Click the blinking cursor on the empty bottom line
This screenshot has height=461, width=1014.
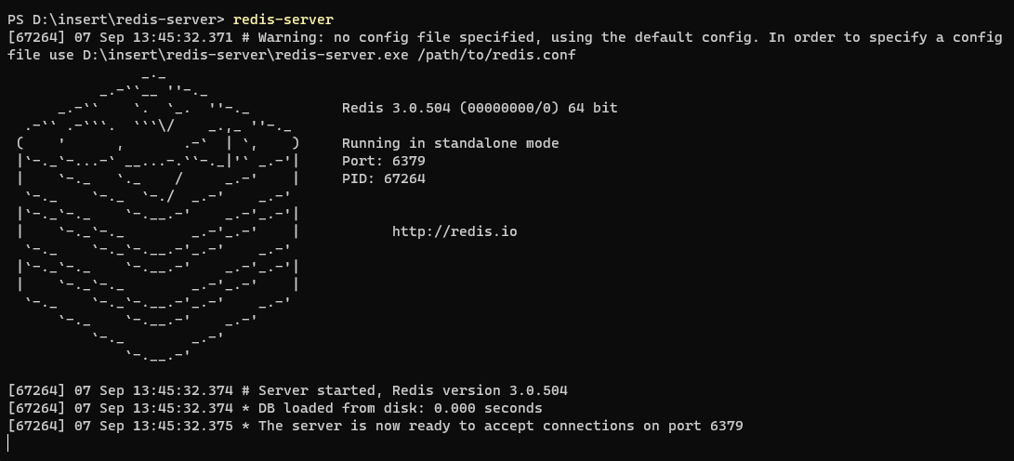coord(8,443)
